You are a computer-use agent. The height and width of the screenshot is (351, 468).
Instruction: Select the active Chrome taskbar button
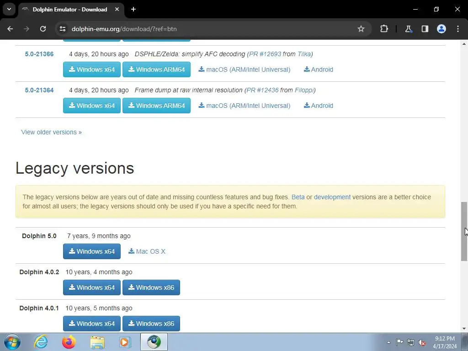154,342
